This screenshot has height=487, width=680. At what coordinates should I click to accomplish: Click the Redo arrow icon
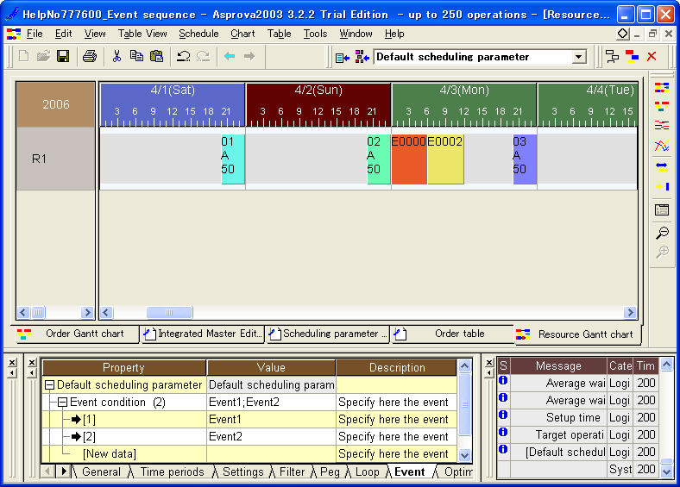point(203,56)
